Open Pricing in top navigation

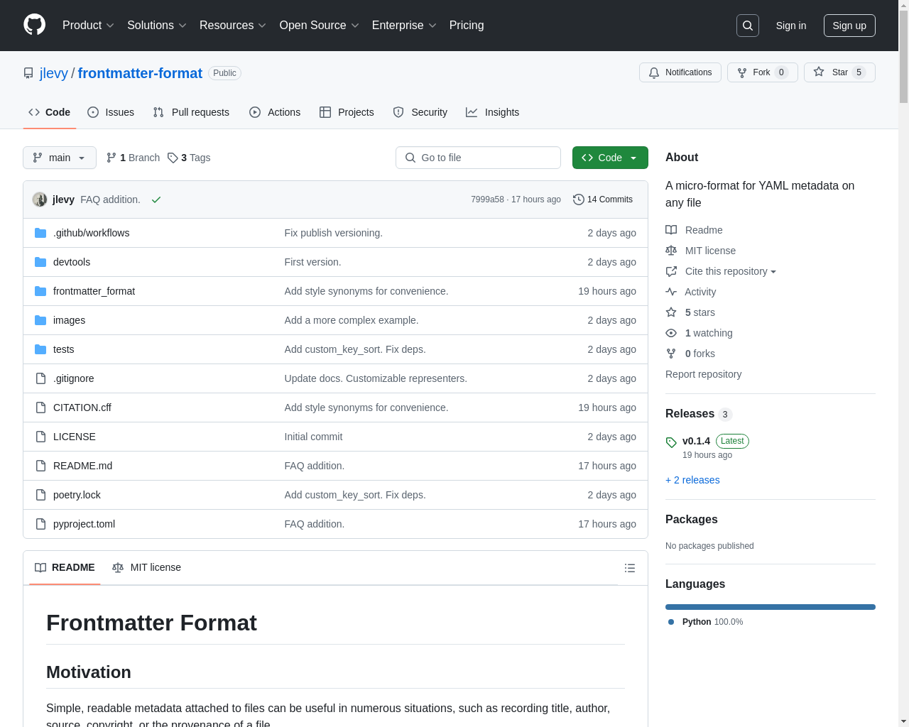coord(467,26)
